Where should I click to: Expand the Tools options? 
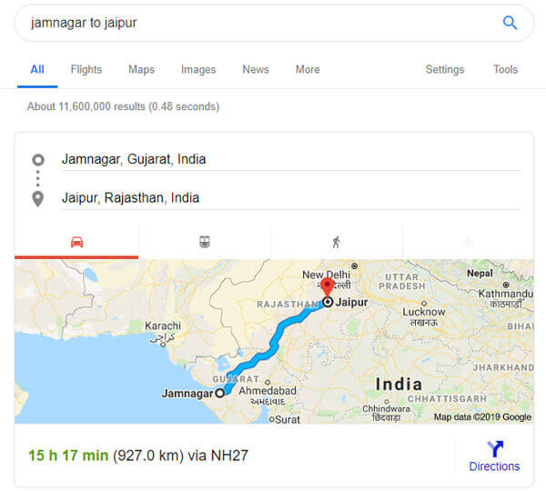tap(505, 69)
